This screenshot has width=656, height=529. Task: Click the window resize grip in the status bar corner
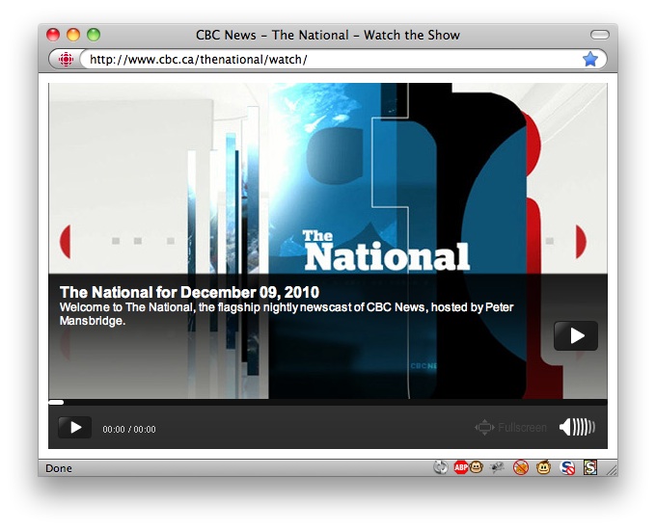coord(612,470)
